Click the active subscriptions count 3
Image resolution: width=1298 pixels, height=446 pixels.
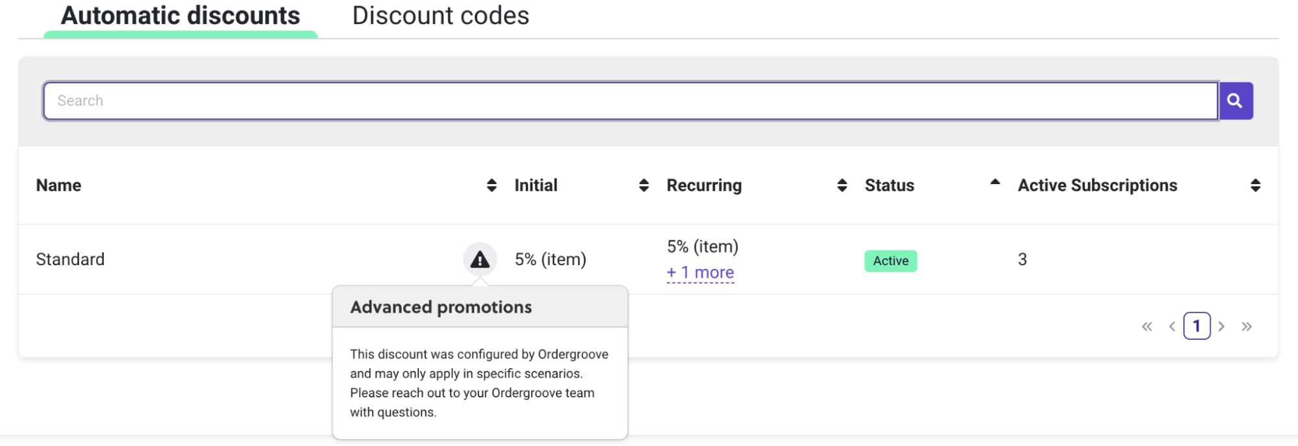[1023, 259]
